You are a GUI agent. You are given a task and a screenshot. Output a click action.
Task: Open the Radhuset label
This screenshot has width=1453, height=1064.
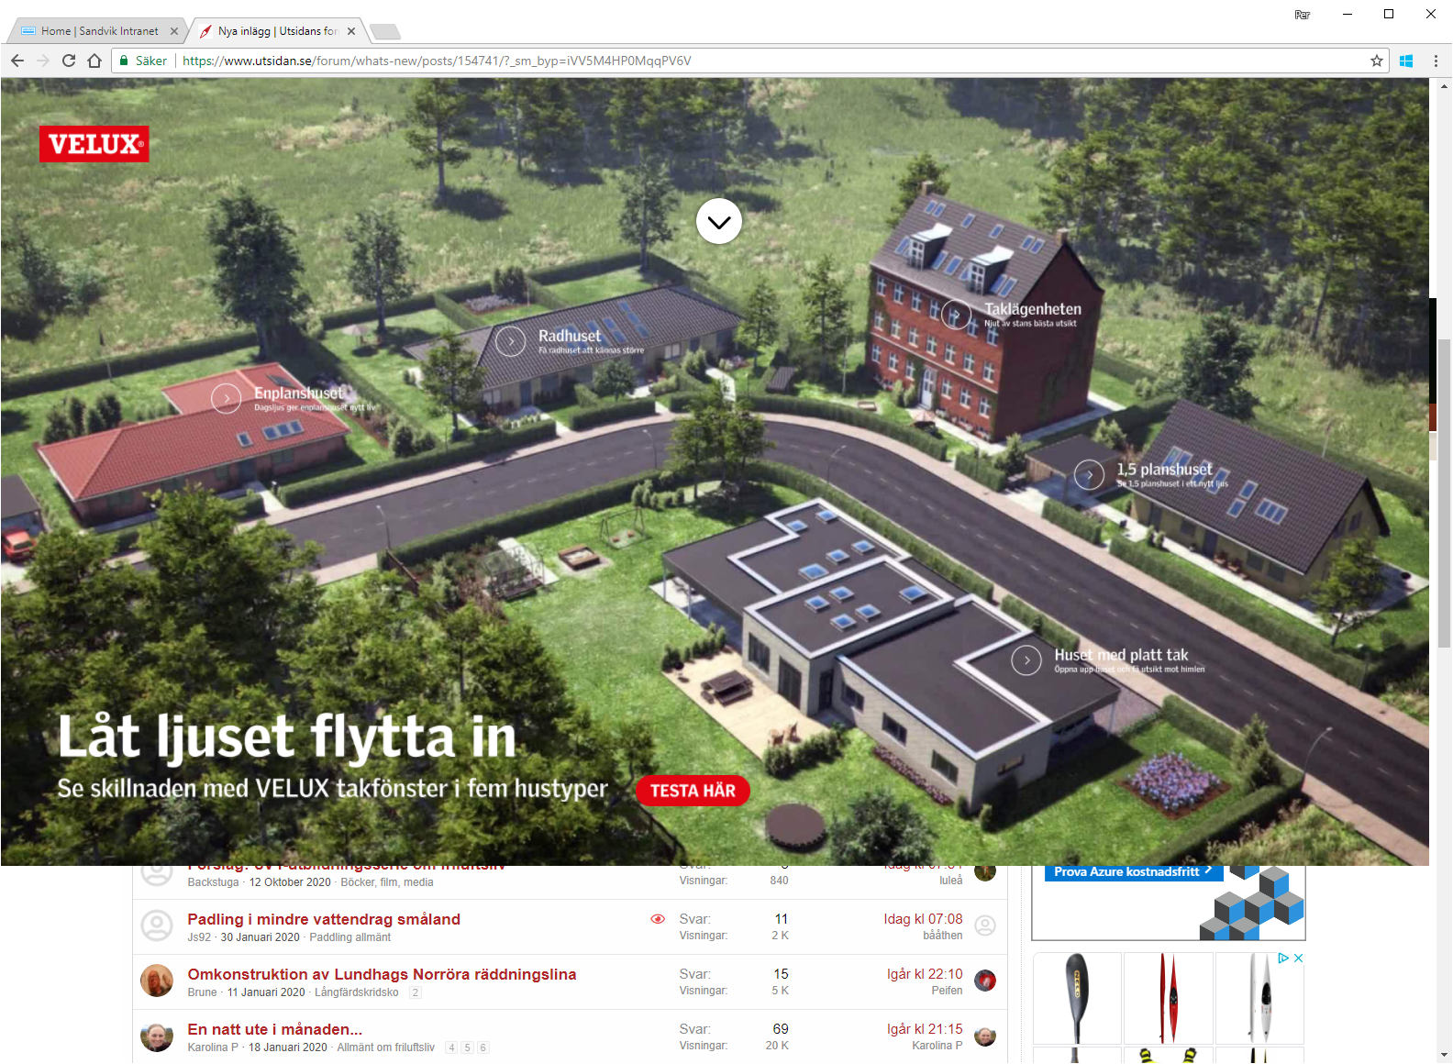(x=570, y=336)
